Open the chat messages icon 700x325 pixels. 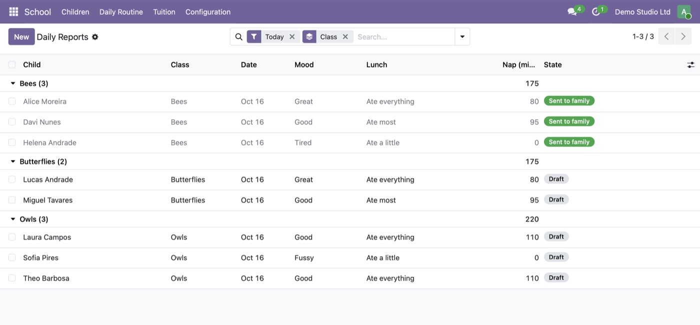click(572, 12)
